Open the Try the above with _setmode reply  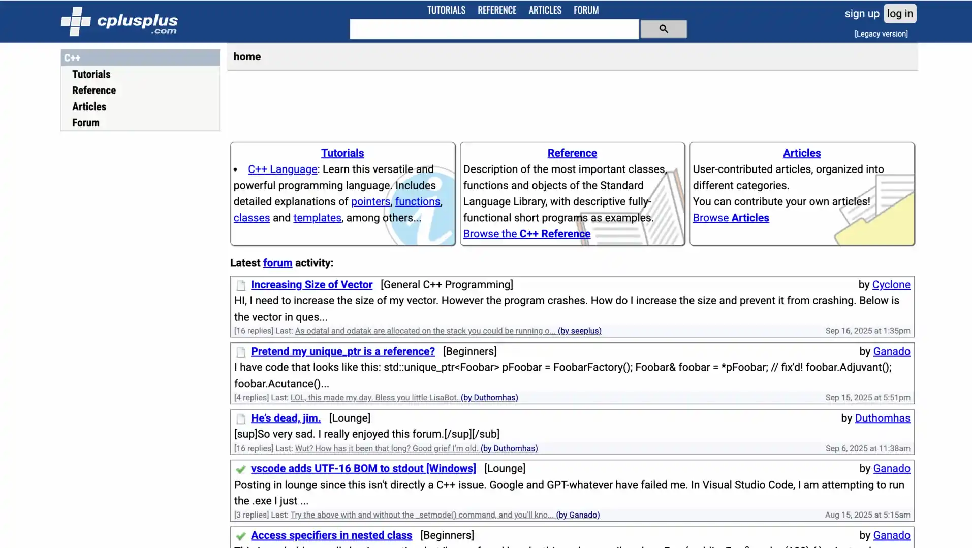pyautogui.click(x=445, y=516)
